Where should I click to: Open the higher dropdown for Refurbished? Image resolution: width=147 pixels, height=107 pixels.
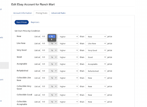point(68,71)
